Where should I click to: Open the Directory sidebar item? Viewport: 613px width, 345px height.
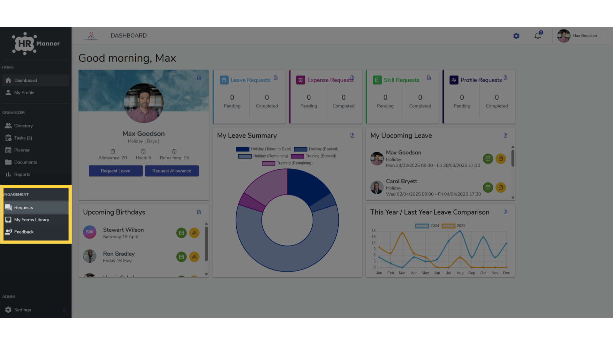[35, 126]
